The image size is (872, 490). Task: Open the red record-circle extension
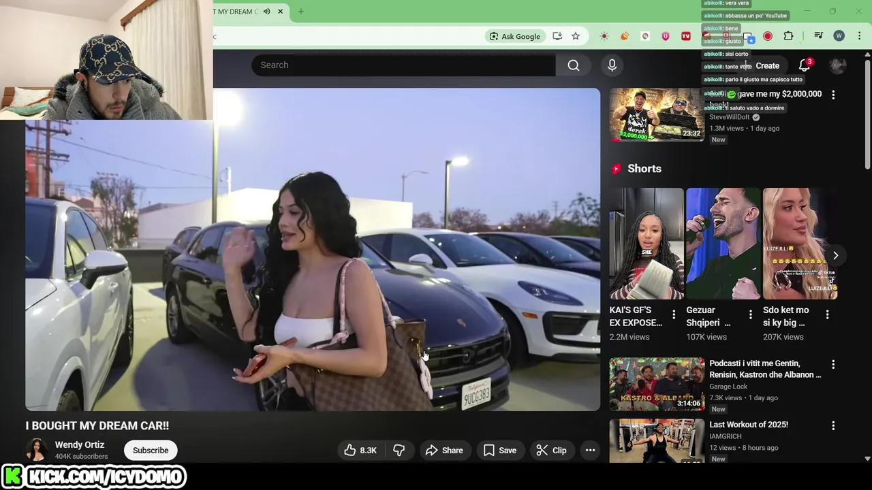[768, 36]
